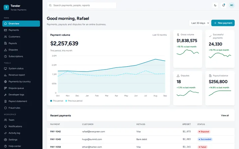Click the METHOD column header
The image size is (239, 149).
(x=141, y=124)
